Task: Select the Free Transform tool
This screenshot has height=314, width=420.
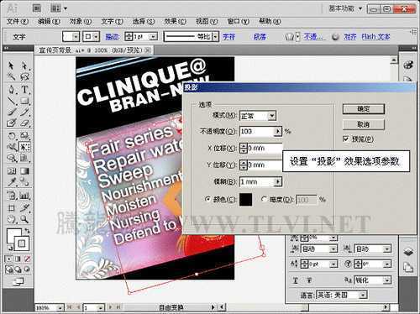Action: coord(24,147)
